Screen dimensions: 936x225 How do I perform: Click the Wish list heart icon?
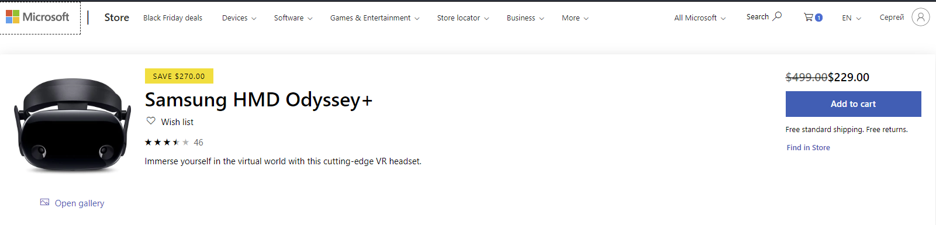(151, 121)
